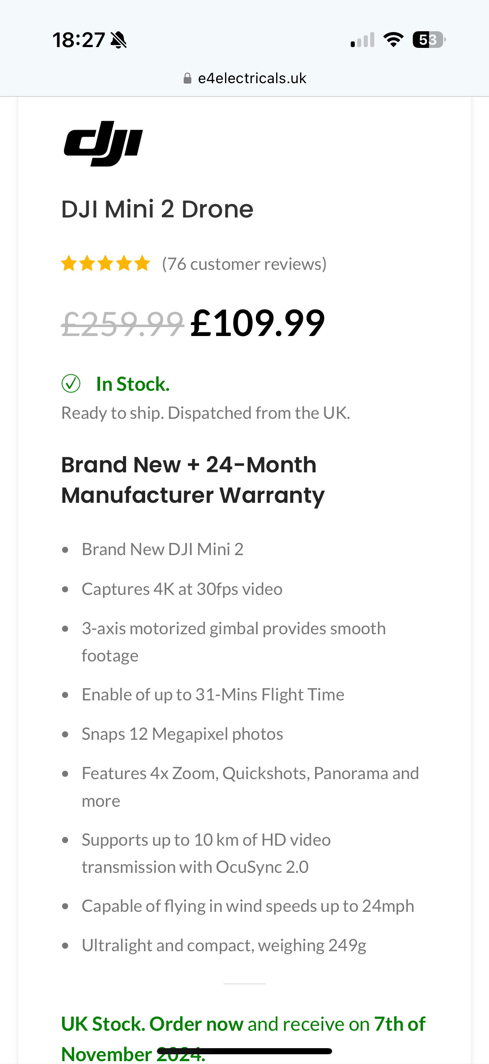The height and width of the screenshot is (1064, 489).
Task: Tap the cellular signal strength bars
Action: pos(362,40)
